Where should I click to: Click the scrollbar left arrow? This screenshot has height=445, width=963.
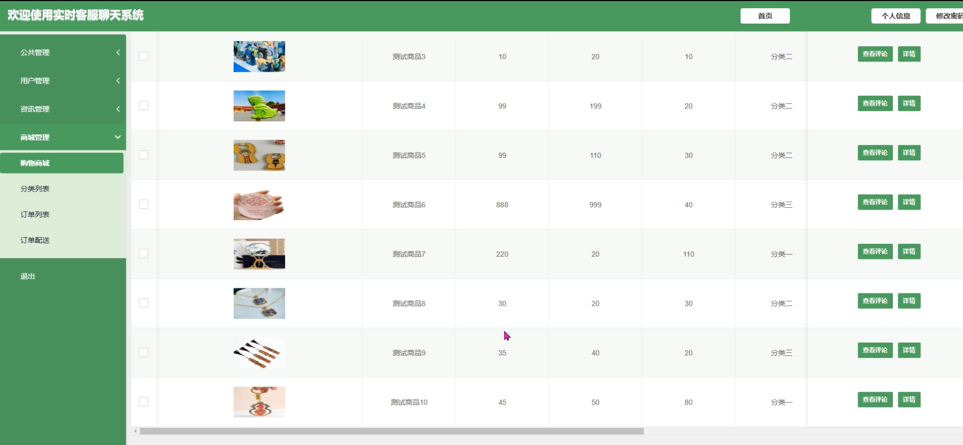pos(135,431)
